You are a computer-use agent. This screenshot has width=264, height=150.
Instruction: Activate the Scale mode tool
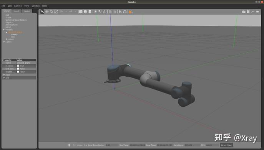click(56, 12)
